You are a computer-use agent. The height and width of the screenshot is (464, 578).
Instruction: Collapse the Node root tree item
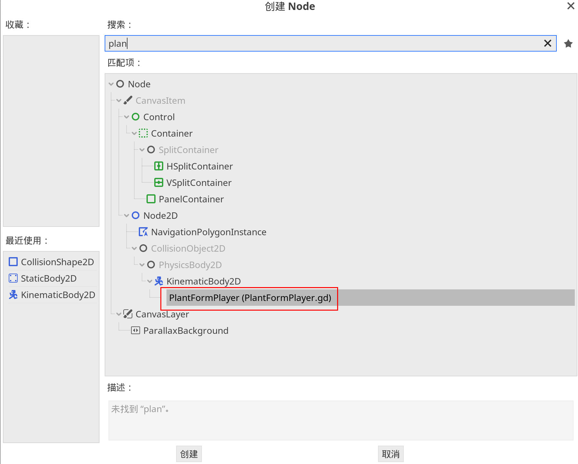[111, 84]
